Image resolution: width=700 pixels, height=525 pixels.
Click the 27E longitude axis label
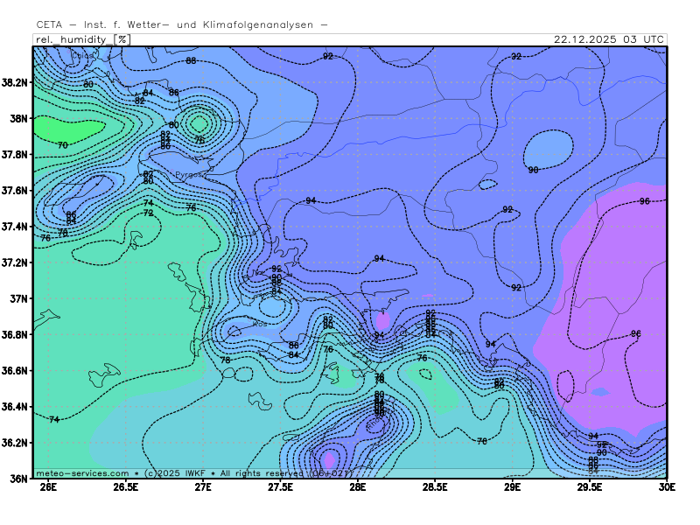(203, 486)
